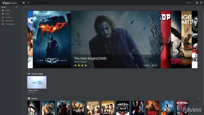Show next movies with right chevron

point(199,98)
